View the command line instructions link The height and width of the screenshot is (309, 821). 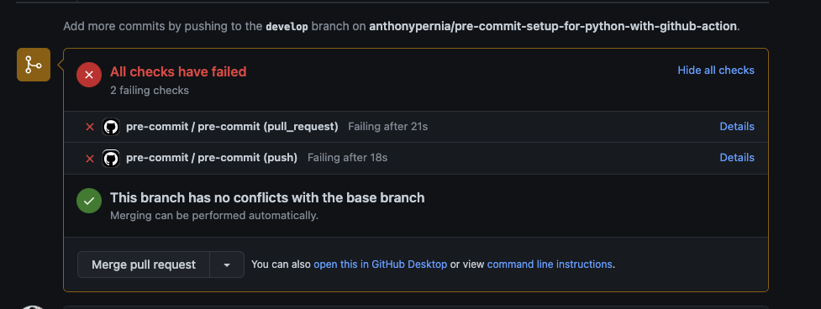(x=550, y=264)
